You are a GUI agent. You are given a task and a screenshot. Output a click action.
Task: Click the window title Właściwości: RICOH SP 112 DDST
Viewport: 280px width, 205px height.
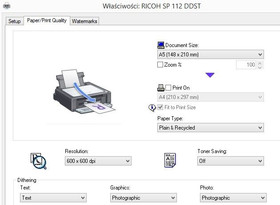click(152, 6)
